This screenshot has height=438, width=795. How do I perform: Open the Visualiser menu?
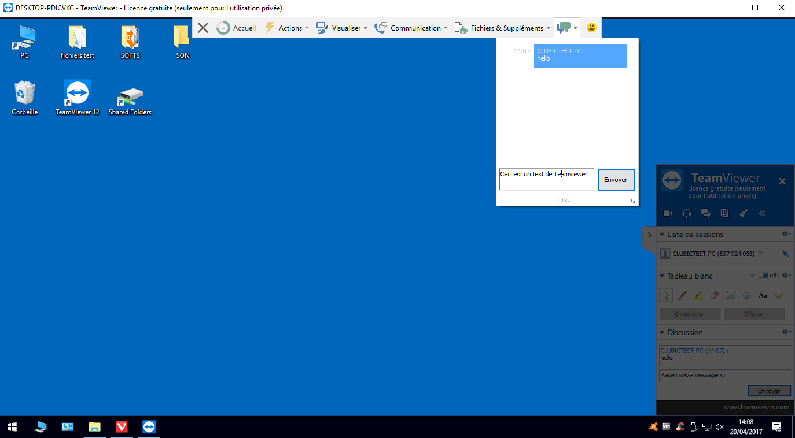(341, 28)
